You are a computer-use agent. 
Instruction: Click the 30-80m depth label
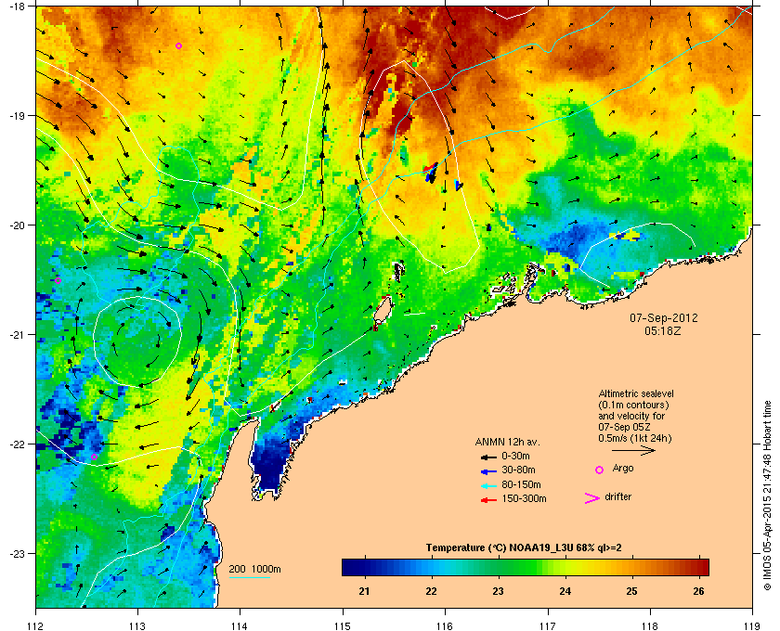tap(518, 470)
